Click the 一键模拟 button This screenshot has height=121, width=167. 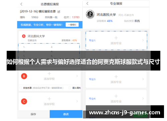click(x=72, y=25)
